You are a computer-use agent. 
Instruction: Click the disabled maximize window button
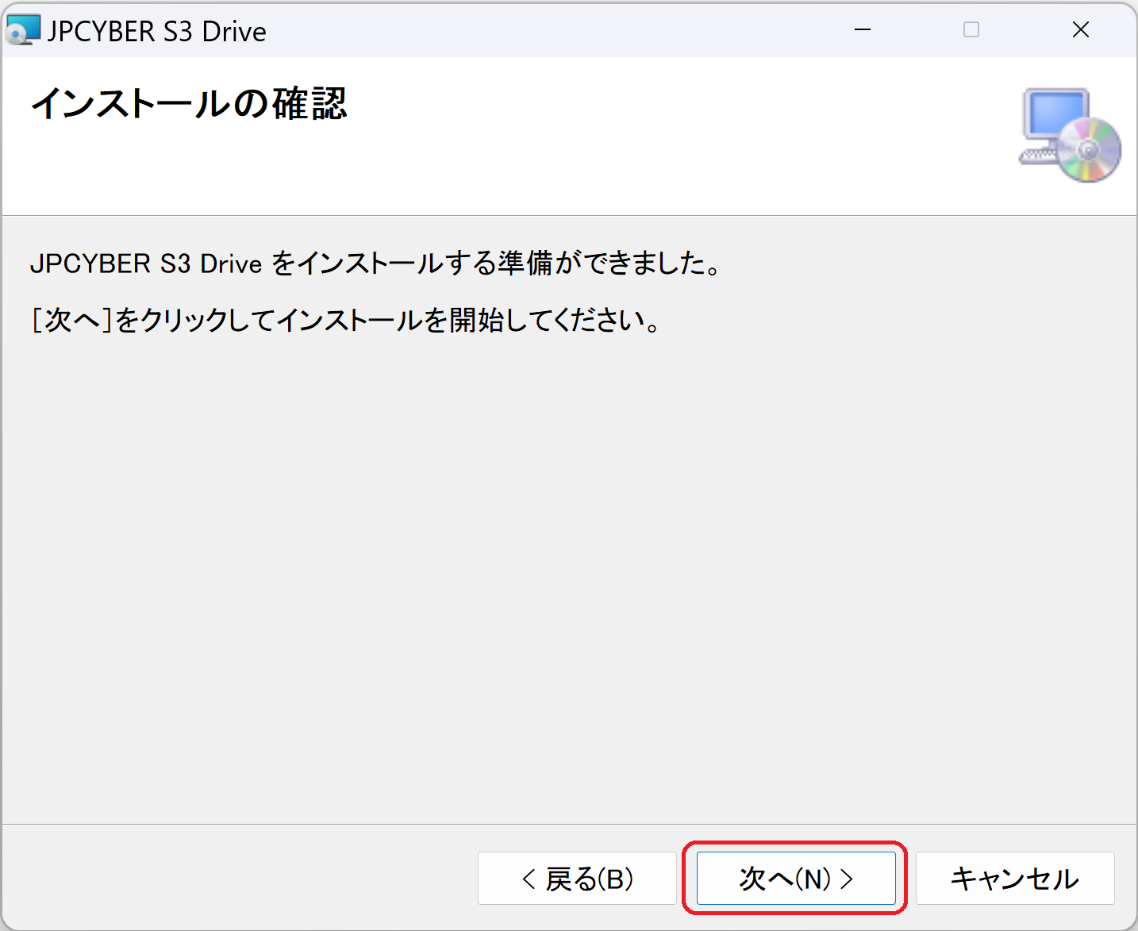tap(971, 30)
